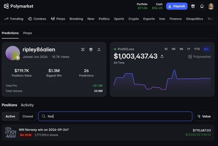Click the $719.7K Positions Value stat
Screen dimensions: 218x146
pyautogui.click(x=22, y=73)
